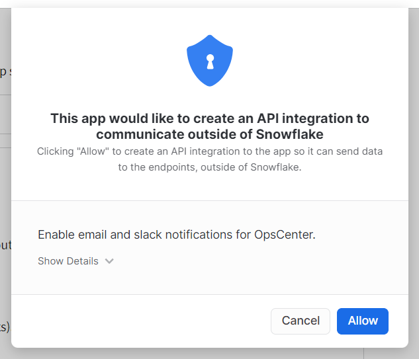Click the word Snowflake in the heading
Image resolution: width=419 pixels, height=359 pixels.
pos(290,134)
